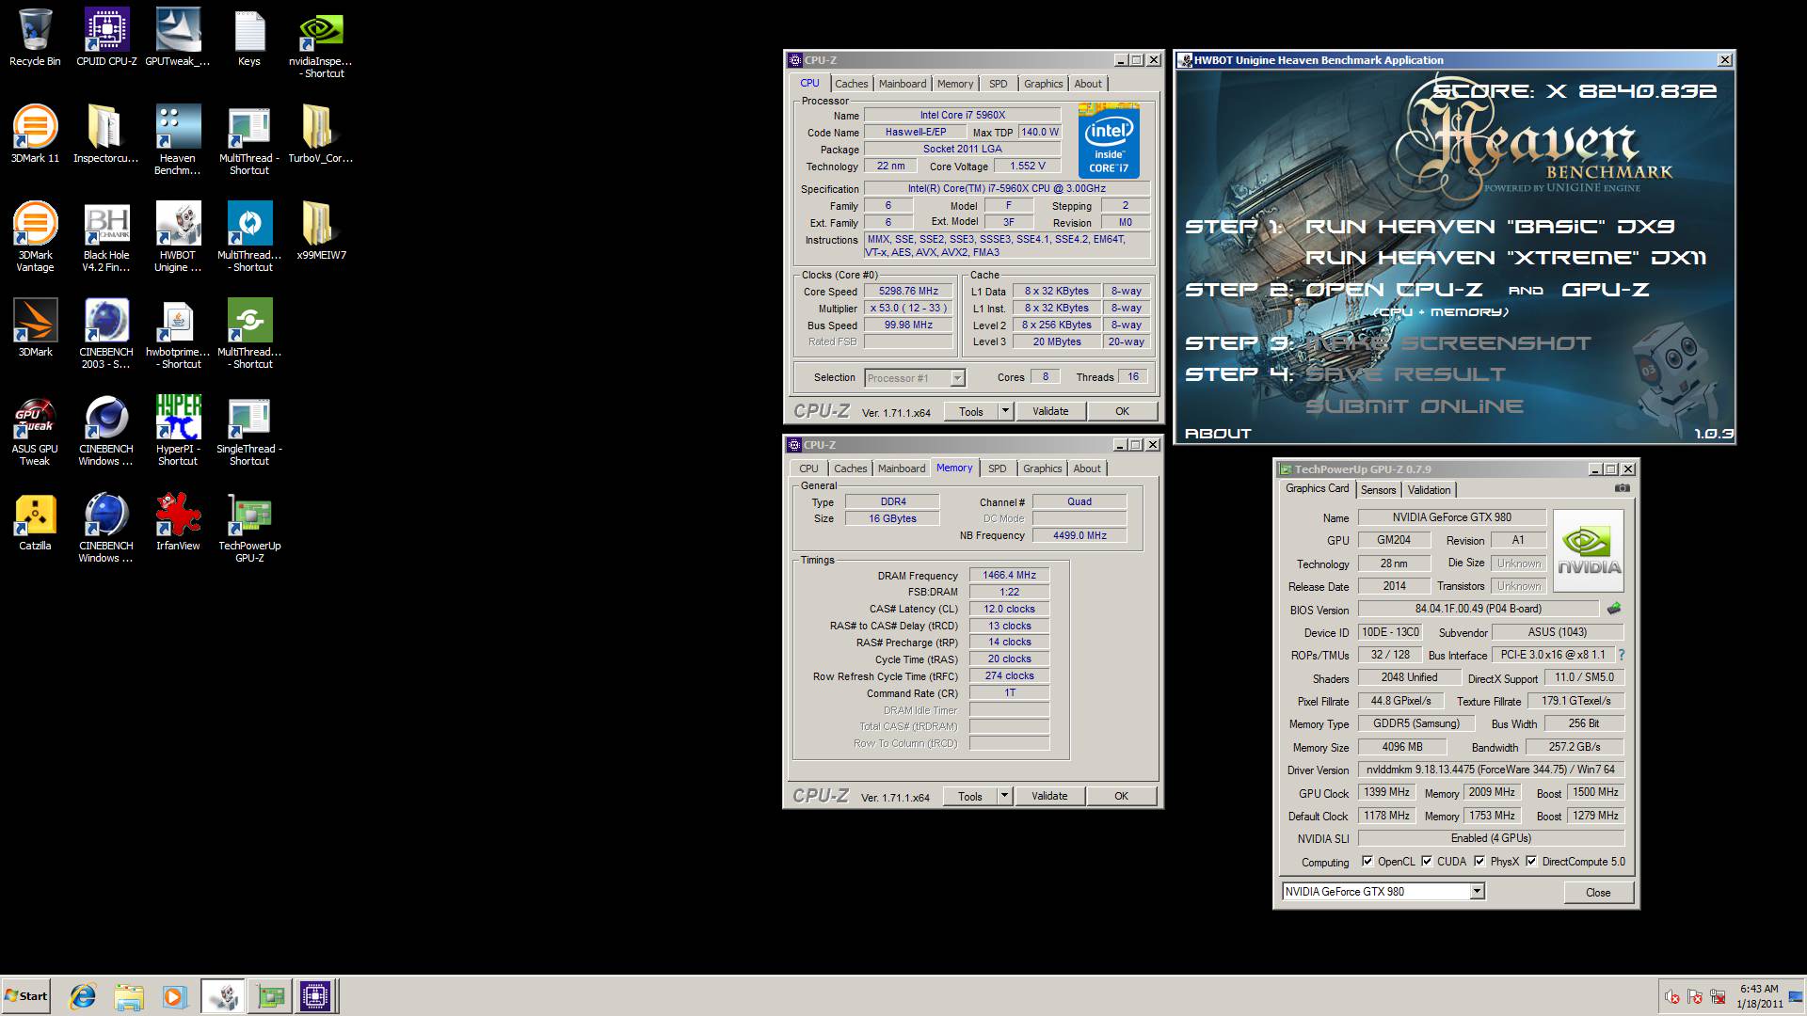The image size is (1807, 1016).
Task: Click GPU-Z screenshot camera icon
Action: pos(1623,488)
